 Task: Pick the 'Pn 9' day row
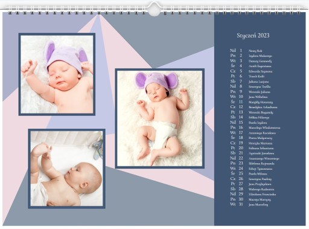[x=250, y=92]
